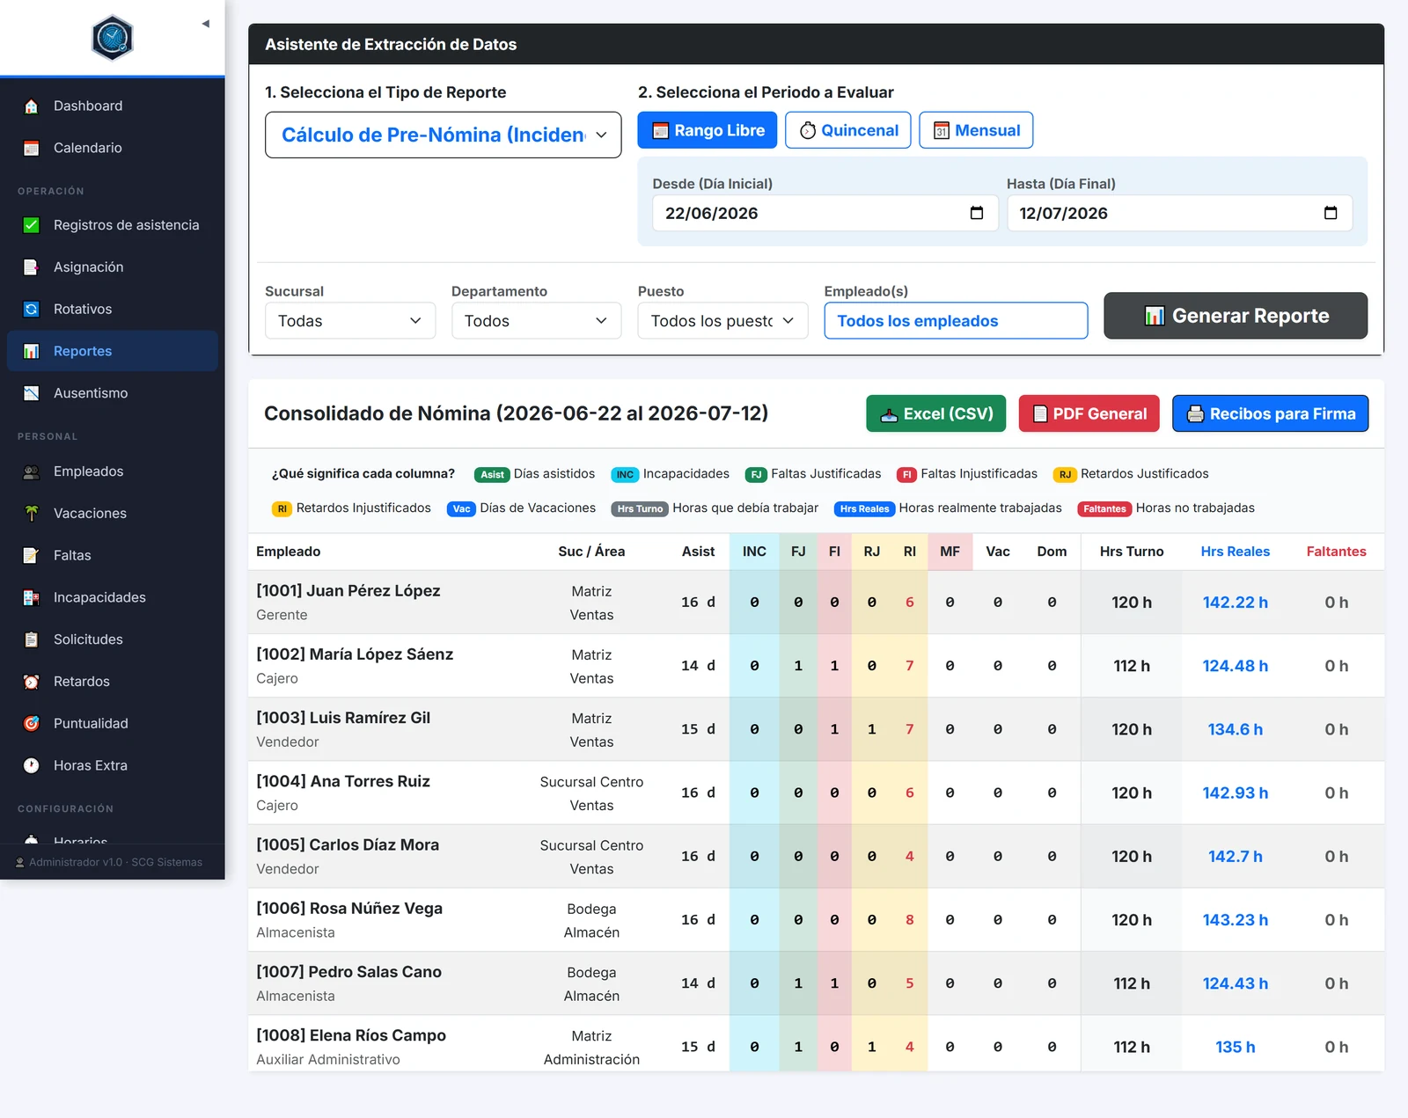This screenshot has width=1408, height=1118.
Task: Open the Horas Extra clock icon
Action: coord(32,766)
